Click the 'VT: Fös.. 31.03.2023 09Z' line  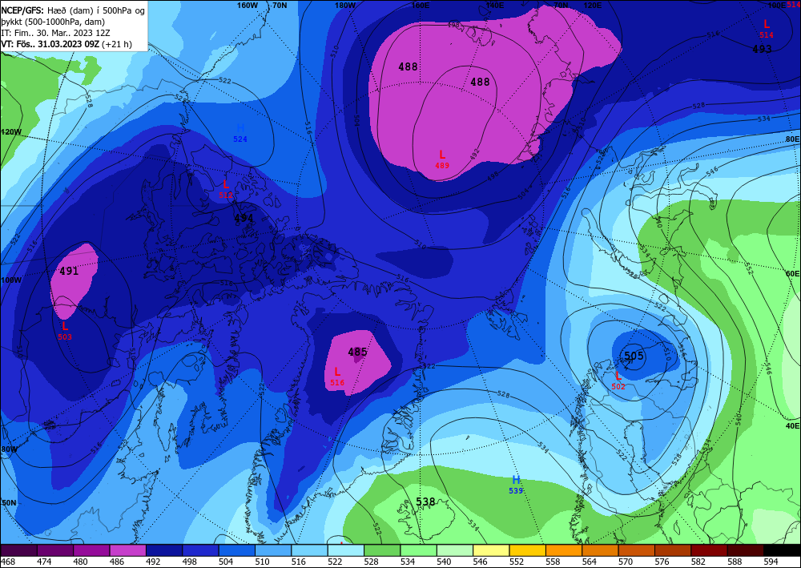pos(66,44)
